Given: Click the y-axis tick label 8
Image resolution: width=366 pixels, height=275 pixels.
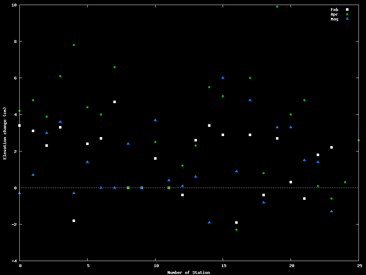Looking at the screenshot, I should pos(15,42).
